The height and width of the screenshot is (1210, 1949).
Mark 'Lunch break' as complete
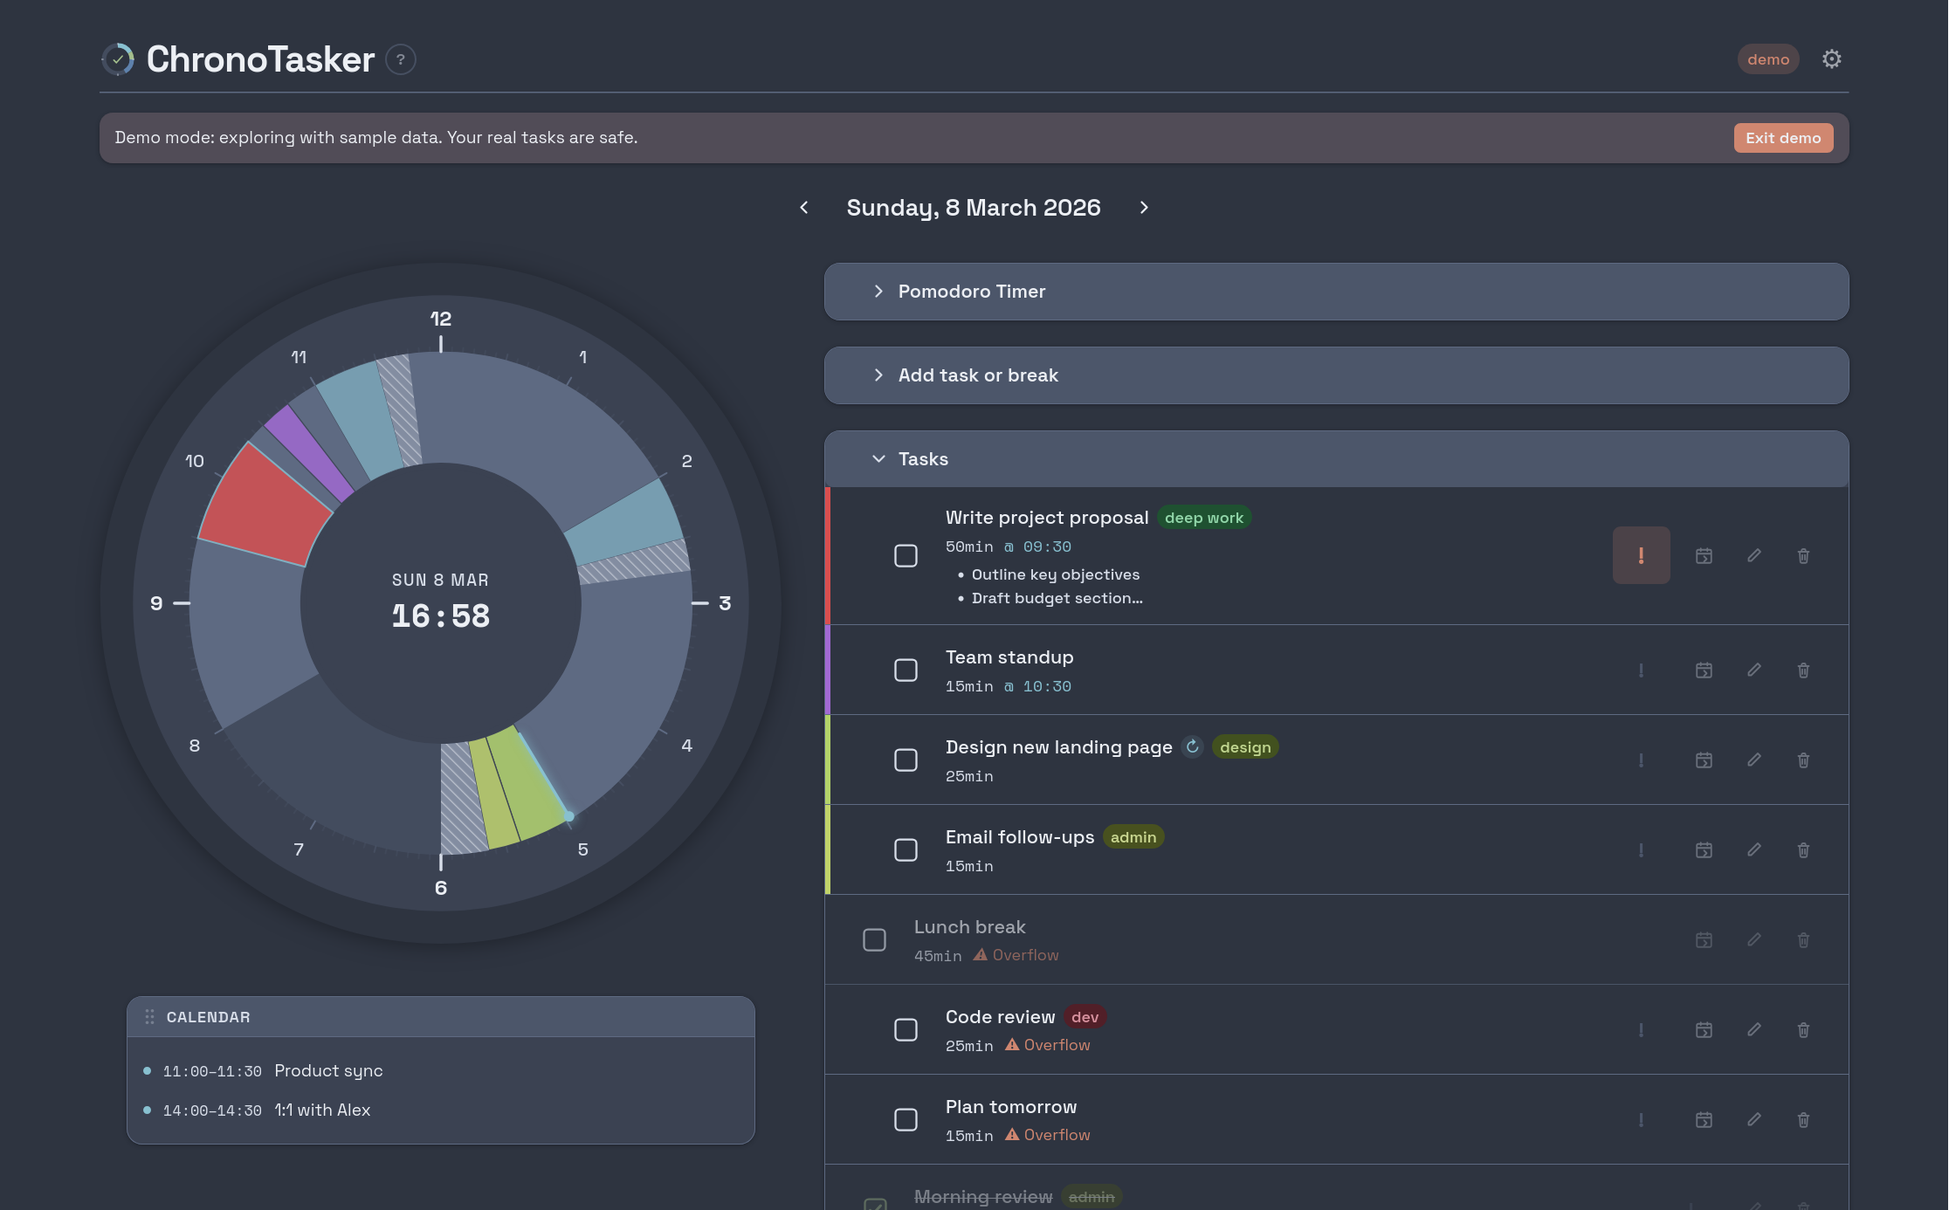pos(873,939)
